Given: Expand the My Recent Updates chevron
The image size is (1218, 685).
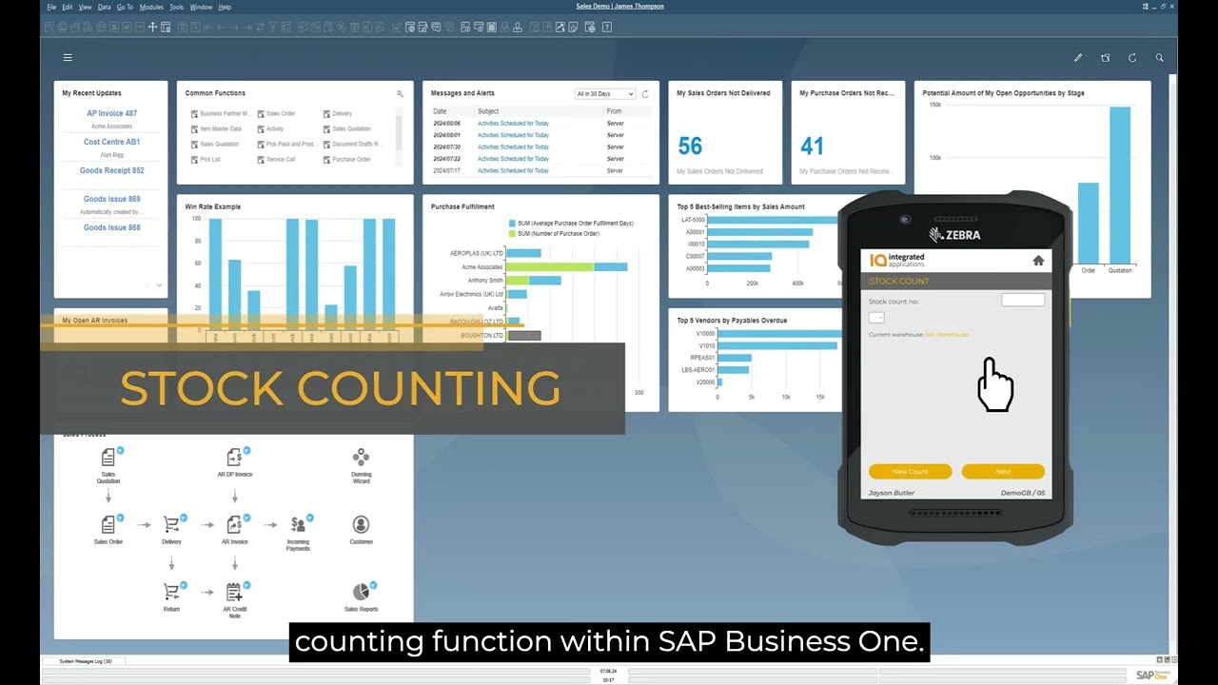Looking at the screenshot, I should [x=159, y=285].
